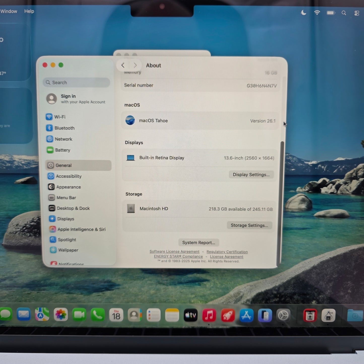Launch Music from the Dock

click(x=209, y=315)
